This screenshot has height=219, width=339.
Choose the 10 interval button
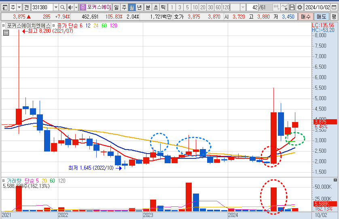click(195, 8)
